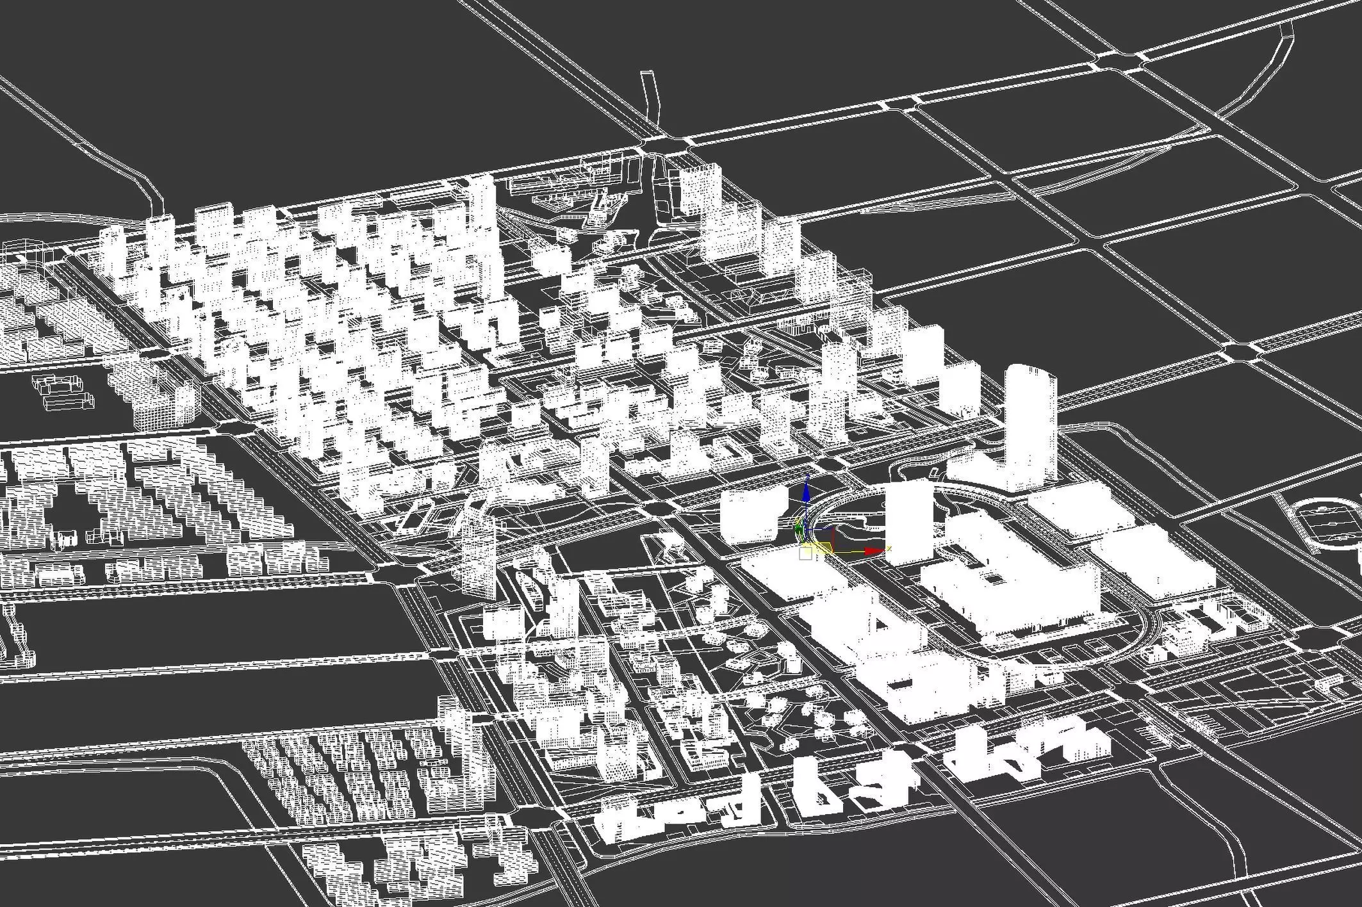Grab the red X-axis gizmo arrow
Viewport: 1362px width, 907px height.
click(874, 551)
